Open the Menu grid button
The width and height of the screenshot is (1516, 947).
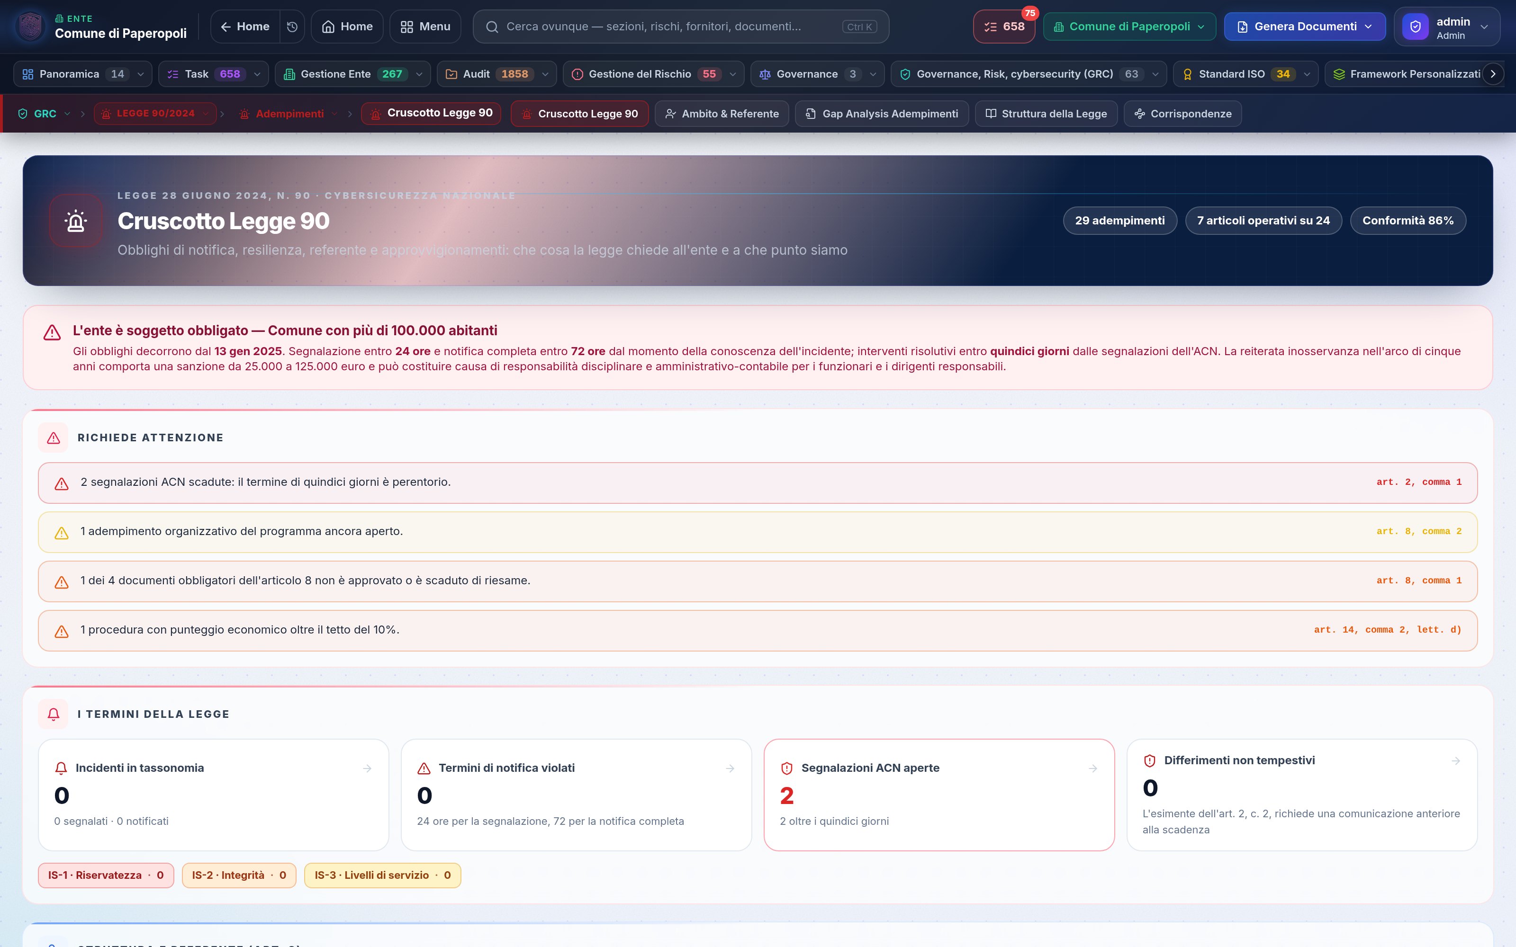tap(425, 27)
